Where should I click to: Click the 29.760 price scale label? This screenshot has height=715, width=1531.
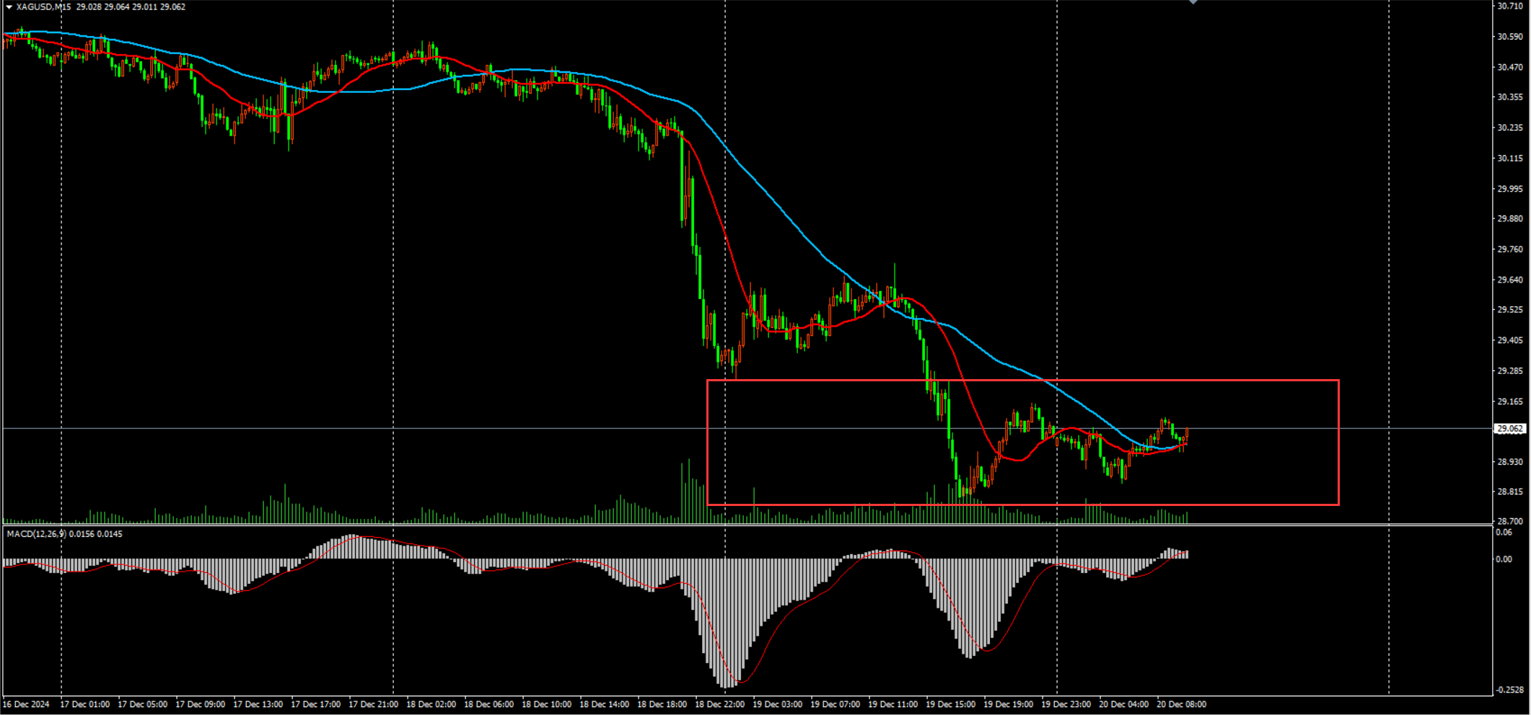pyautogui.click(x=1510, y=249)
